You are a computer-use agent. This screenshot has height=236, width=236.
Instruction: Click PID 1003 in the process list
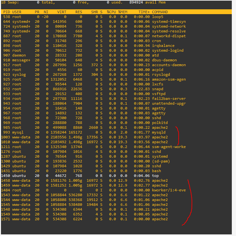[5, 137]
